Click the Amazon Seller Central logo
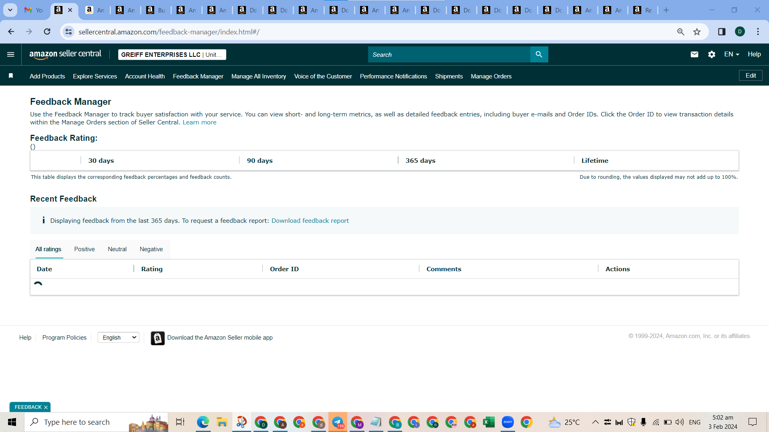 click(x=65, y=54)
